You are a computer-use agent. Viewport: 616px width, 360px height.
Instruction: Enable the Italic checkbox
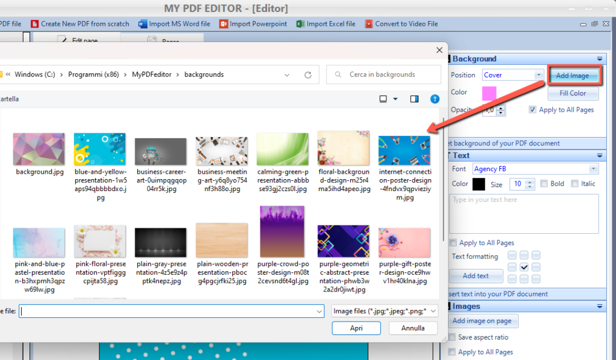574,184
